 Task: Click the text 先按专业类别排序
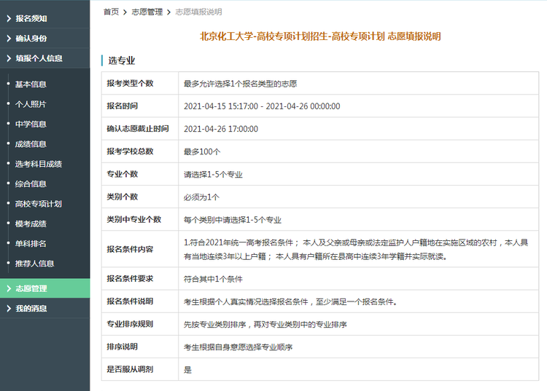coord(215,324)
